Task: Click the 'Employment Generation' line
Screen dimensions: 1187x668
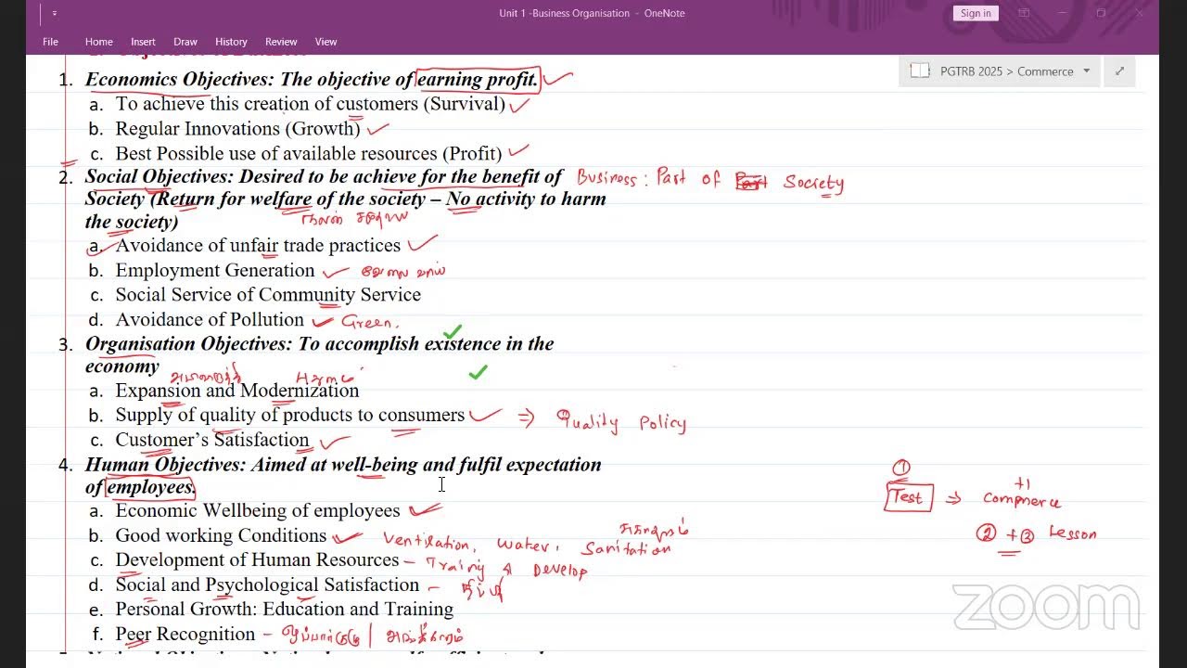Action: coord(215,271)
